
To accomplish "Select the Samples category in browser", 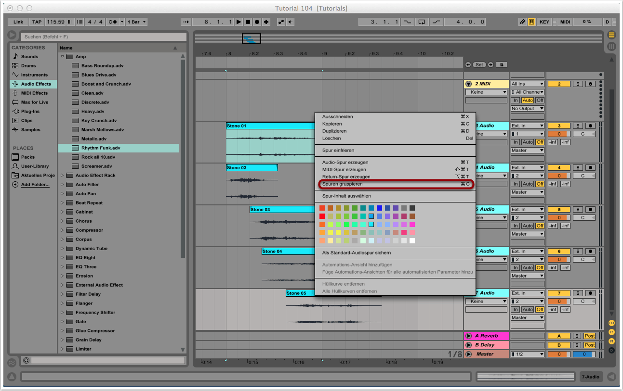I will (30, 130).
